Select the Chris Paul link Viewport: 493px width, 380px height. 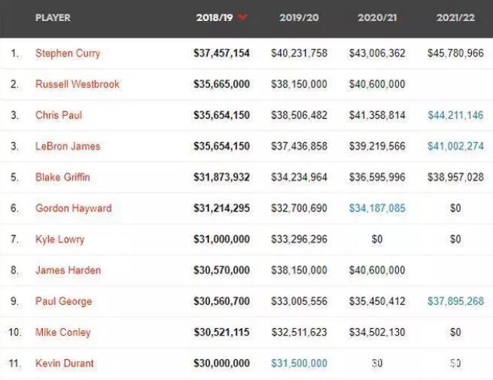point(59,115)
